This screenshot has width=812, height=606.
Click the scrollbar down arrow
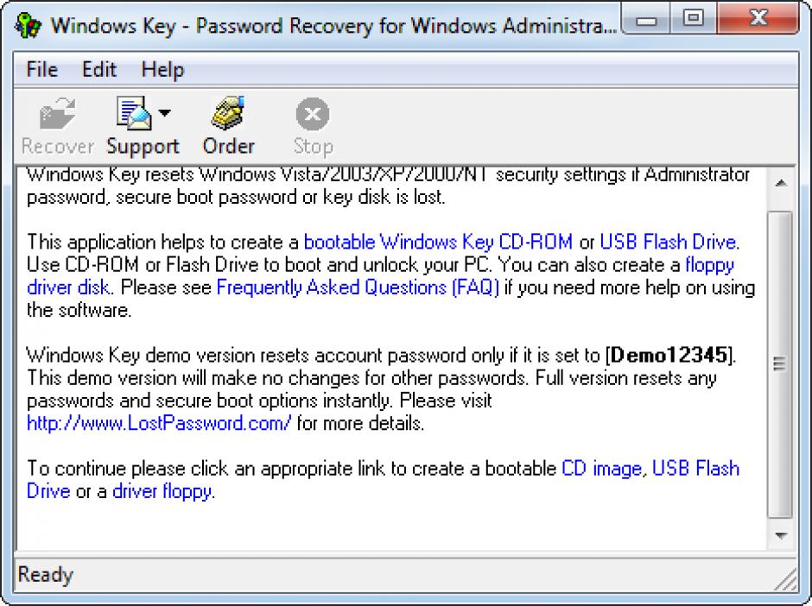point(780,535)
